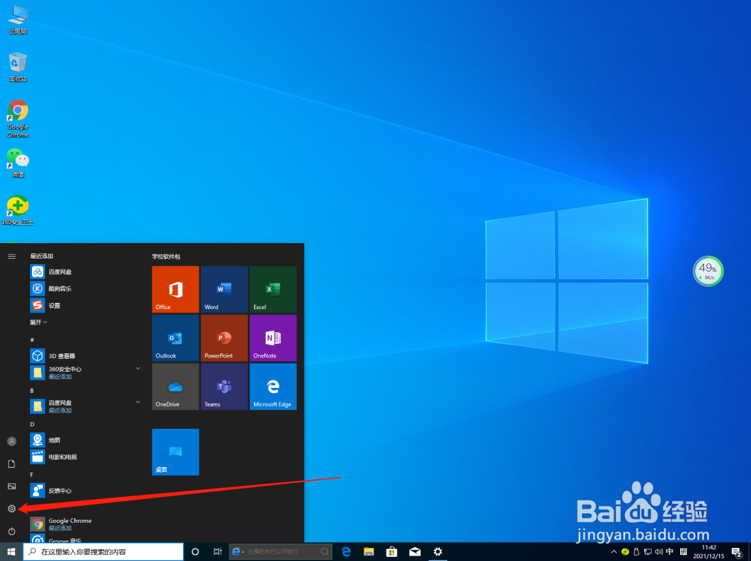Launch OneDrive via its Start menu tile
Screen dimensions: 751x561
coord(175,387)
